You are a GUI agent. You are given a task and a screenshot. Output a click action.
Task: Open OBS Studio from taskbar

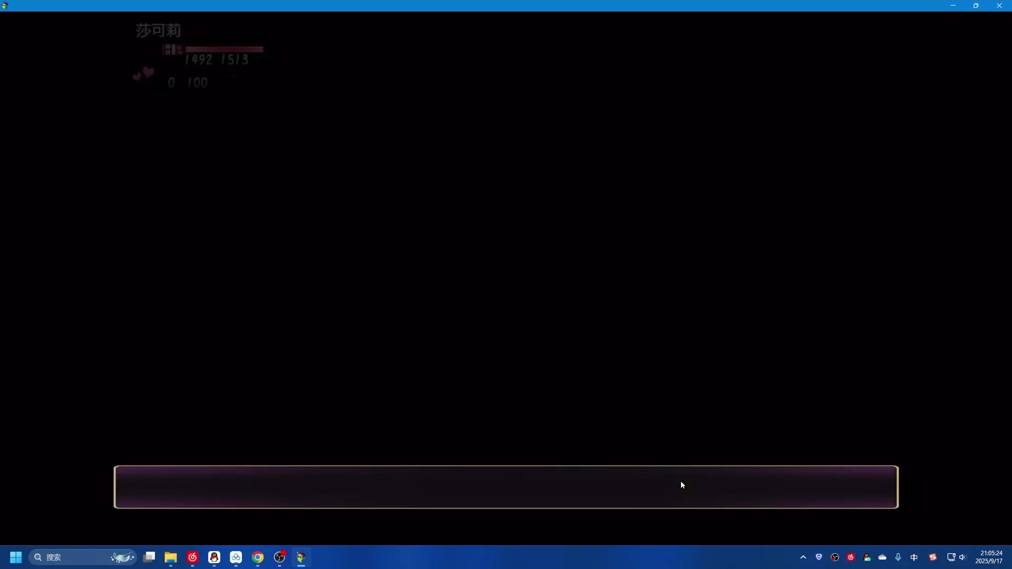click(x=279, y=557)
